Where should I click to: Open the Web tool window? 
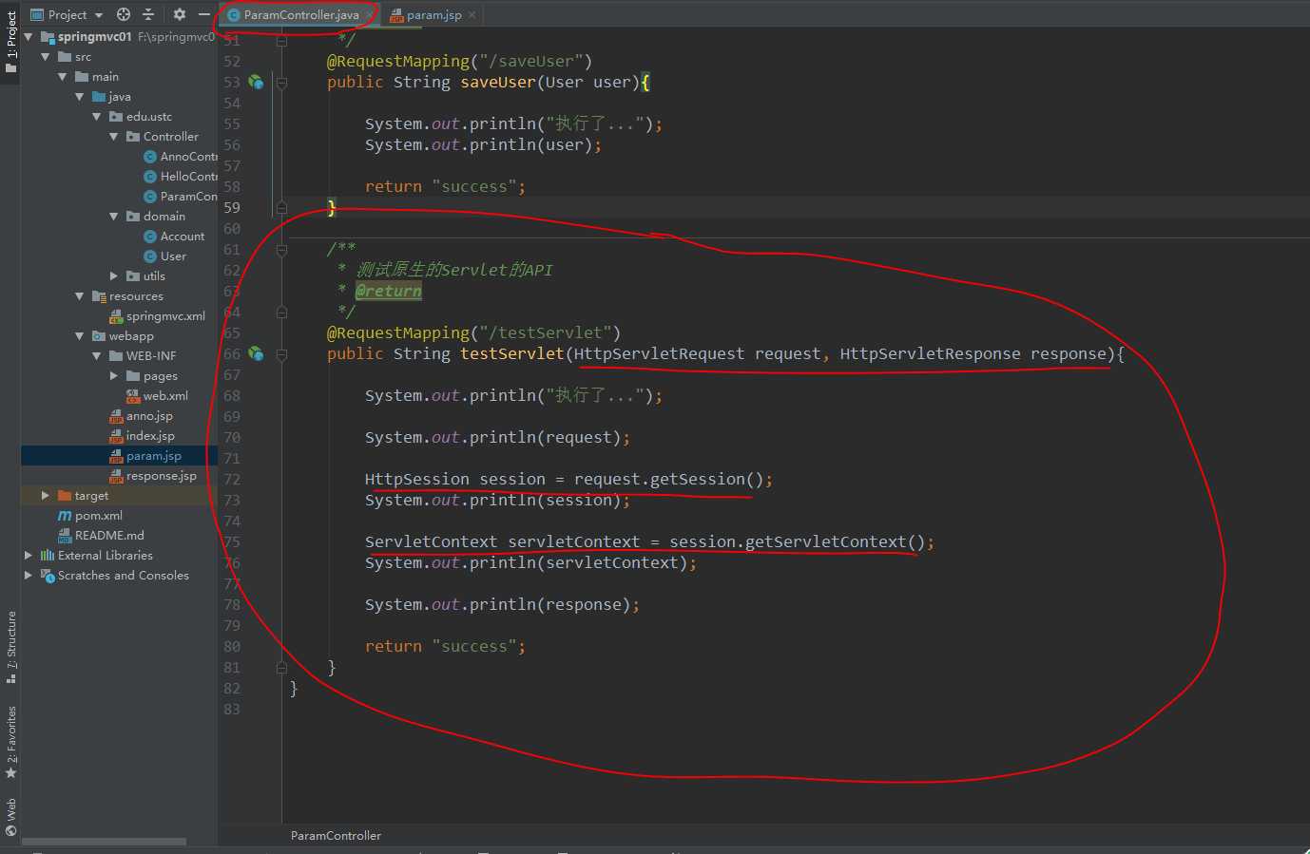(x=10, y=817)
